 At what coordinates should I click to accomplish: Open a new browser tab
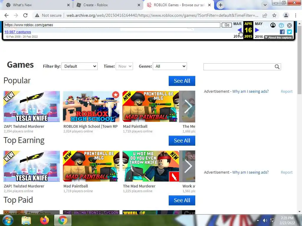click(x=221, y=5)
